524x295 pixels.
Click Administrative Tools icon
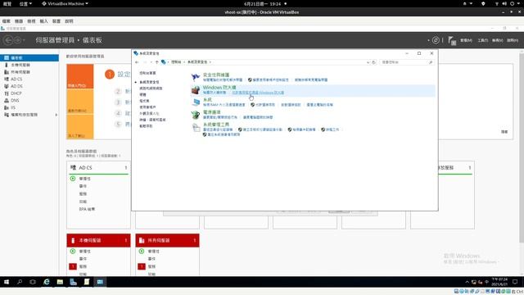tap(196, 128)
